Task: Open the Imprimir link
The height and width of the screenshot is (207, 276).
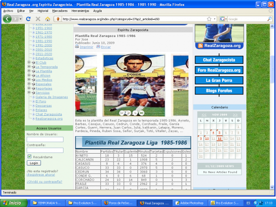Action: point(86,47)
